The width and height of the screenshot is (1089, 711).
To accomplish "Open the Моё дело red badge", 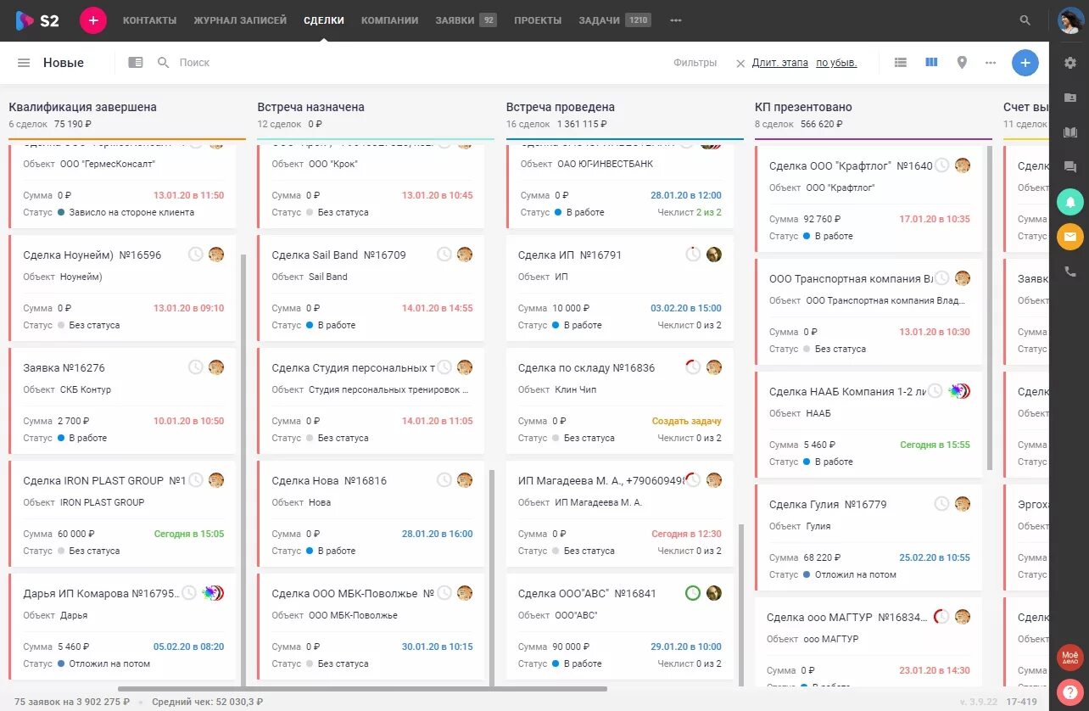I will click(1070, 658).
